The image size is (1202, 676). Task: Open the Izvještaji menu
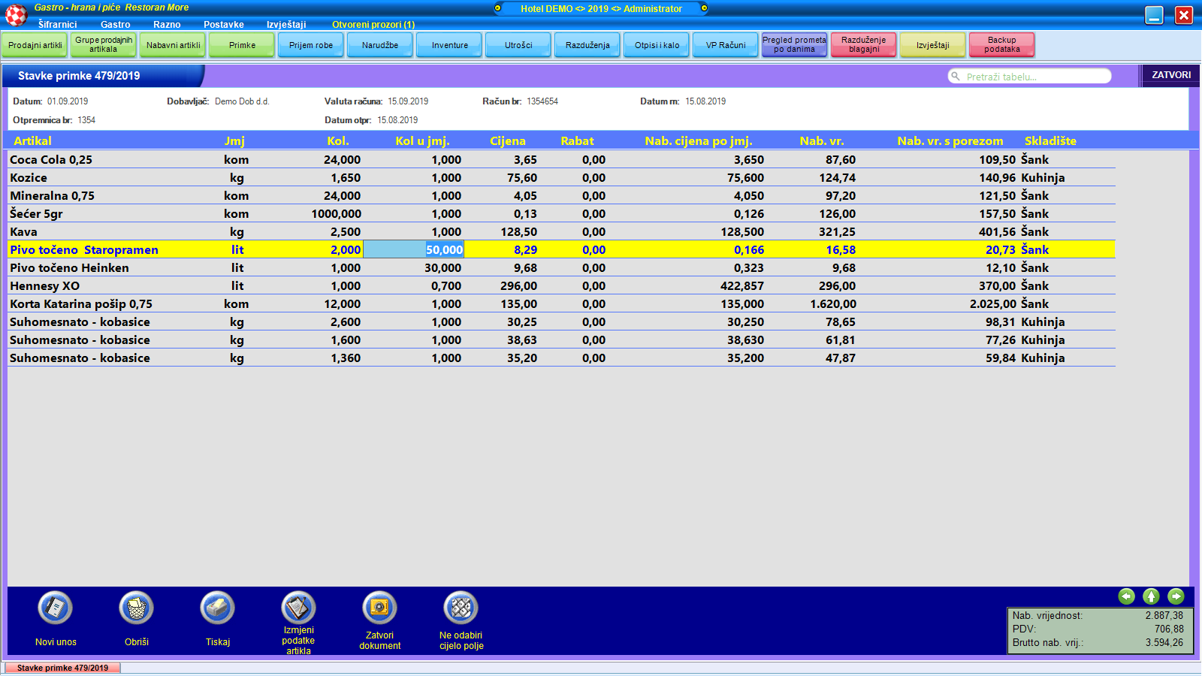coord(286,25)
